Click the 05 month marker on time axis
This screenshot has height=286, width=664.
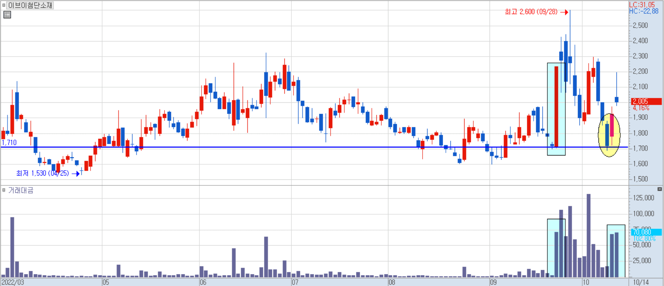point(106,282)
